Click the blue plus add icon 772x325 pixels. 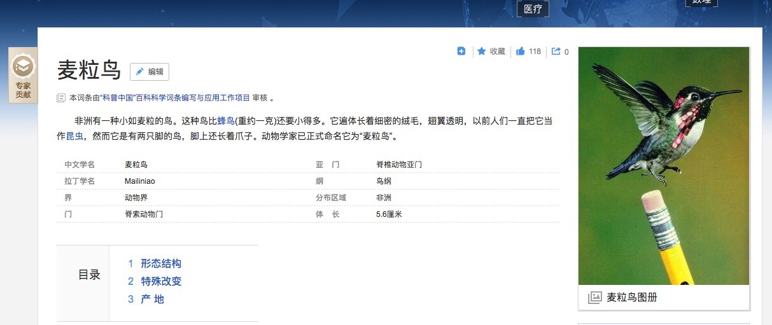(x=461, y=51)
